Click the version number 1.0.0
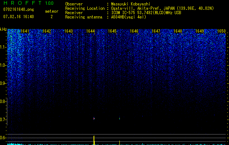Screen dimensions: 229x145 (x=50, y=3)
